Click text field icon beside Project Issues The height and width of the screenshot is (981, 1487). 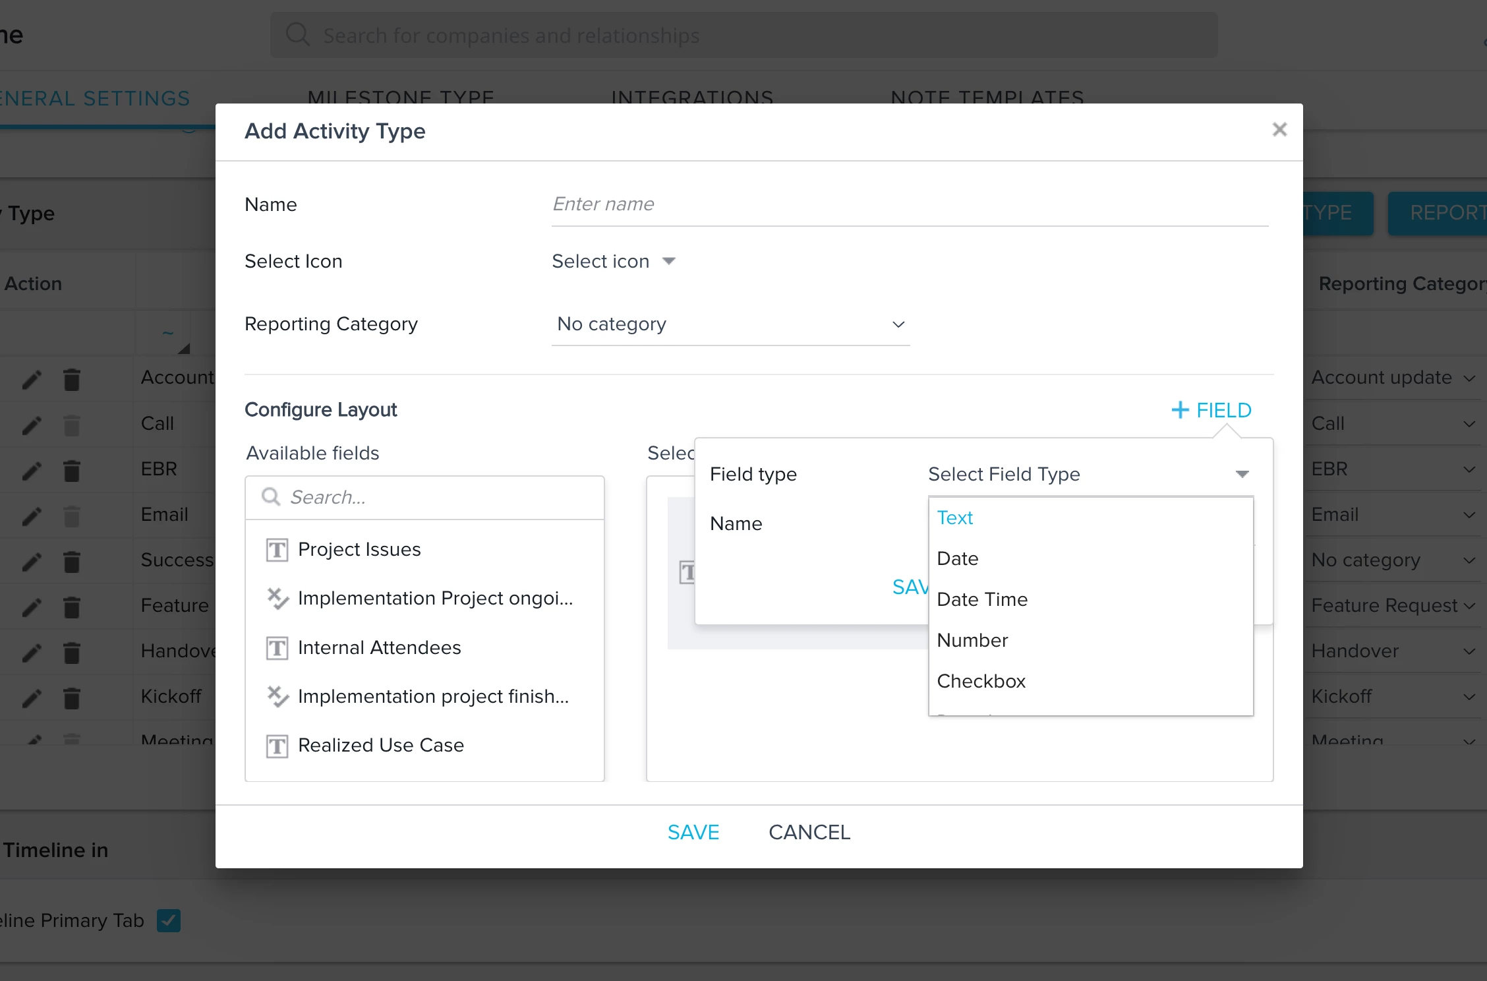click(277, 550)
